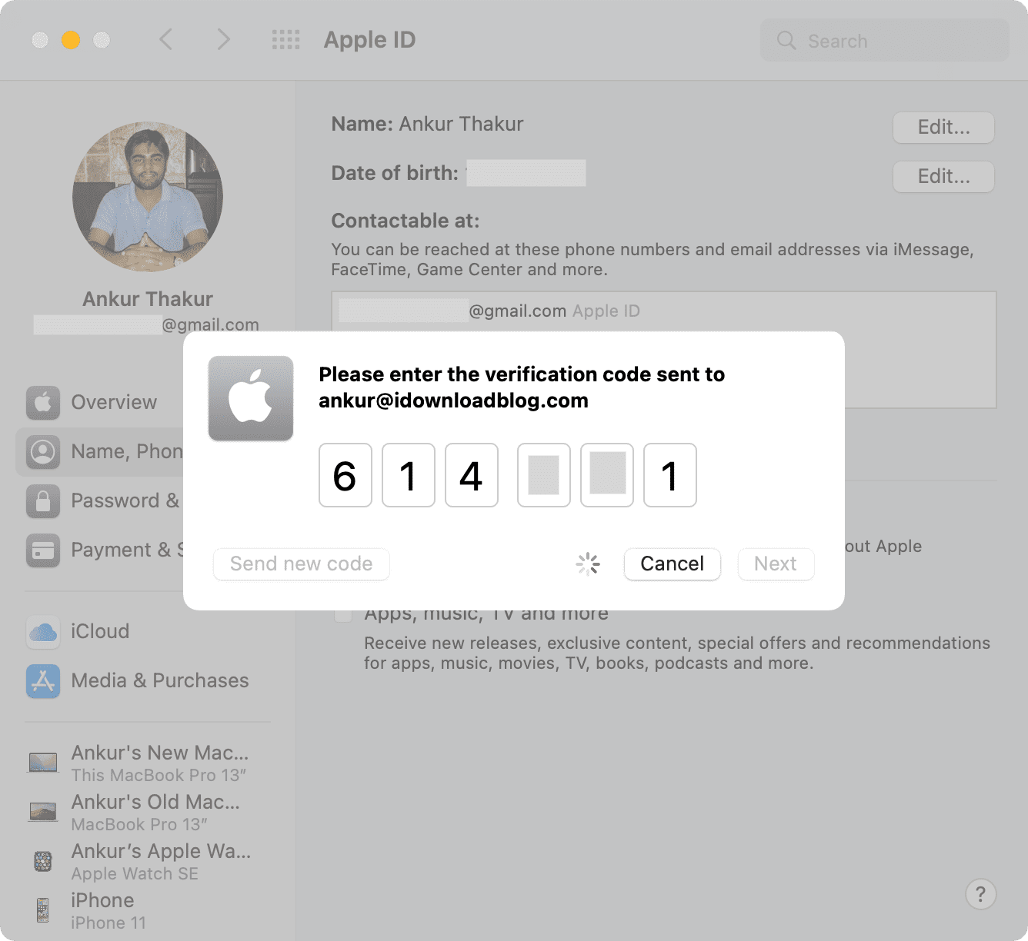Click the Name, Phone person icon
Viewport: 1028px width, 941px height.
[43, 451]
